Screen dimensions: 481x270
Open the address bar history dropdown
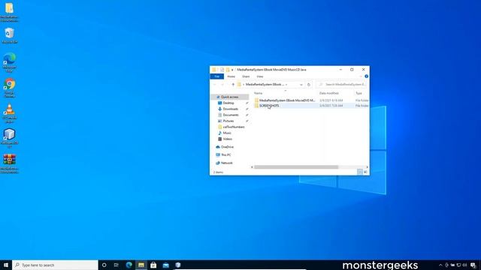coord(301,85)
